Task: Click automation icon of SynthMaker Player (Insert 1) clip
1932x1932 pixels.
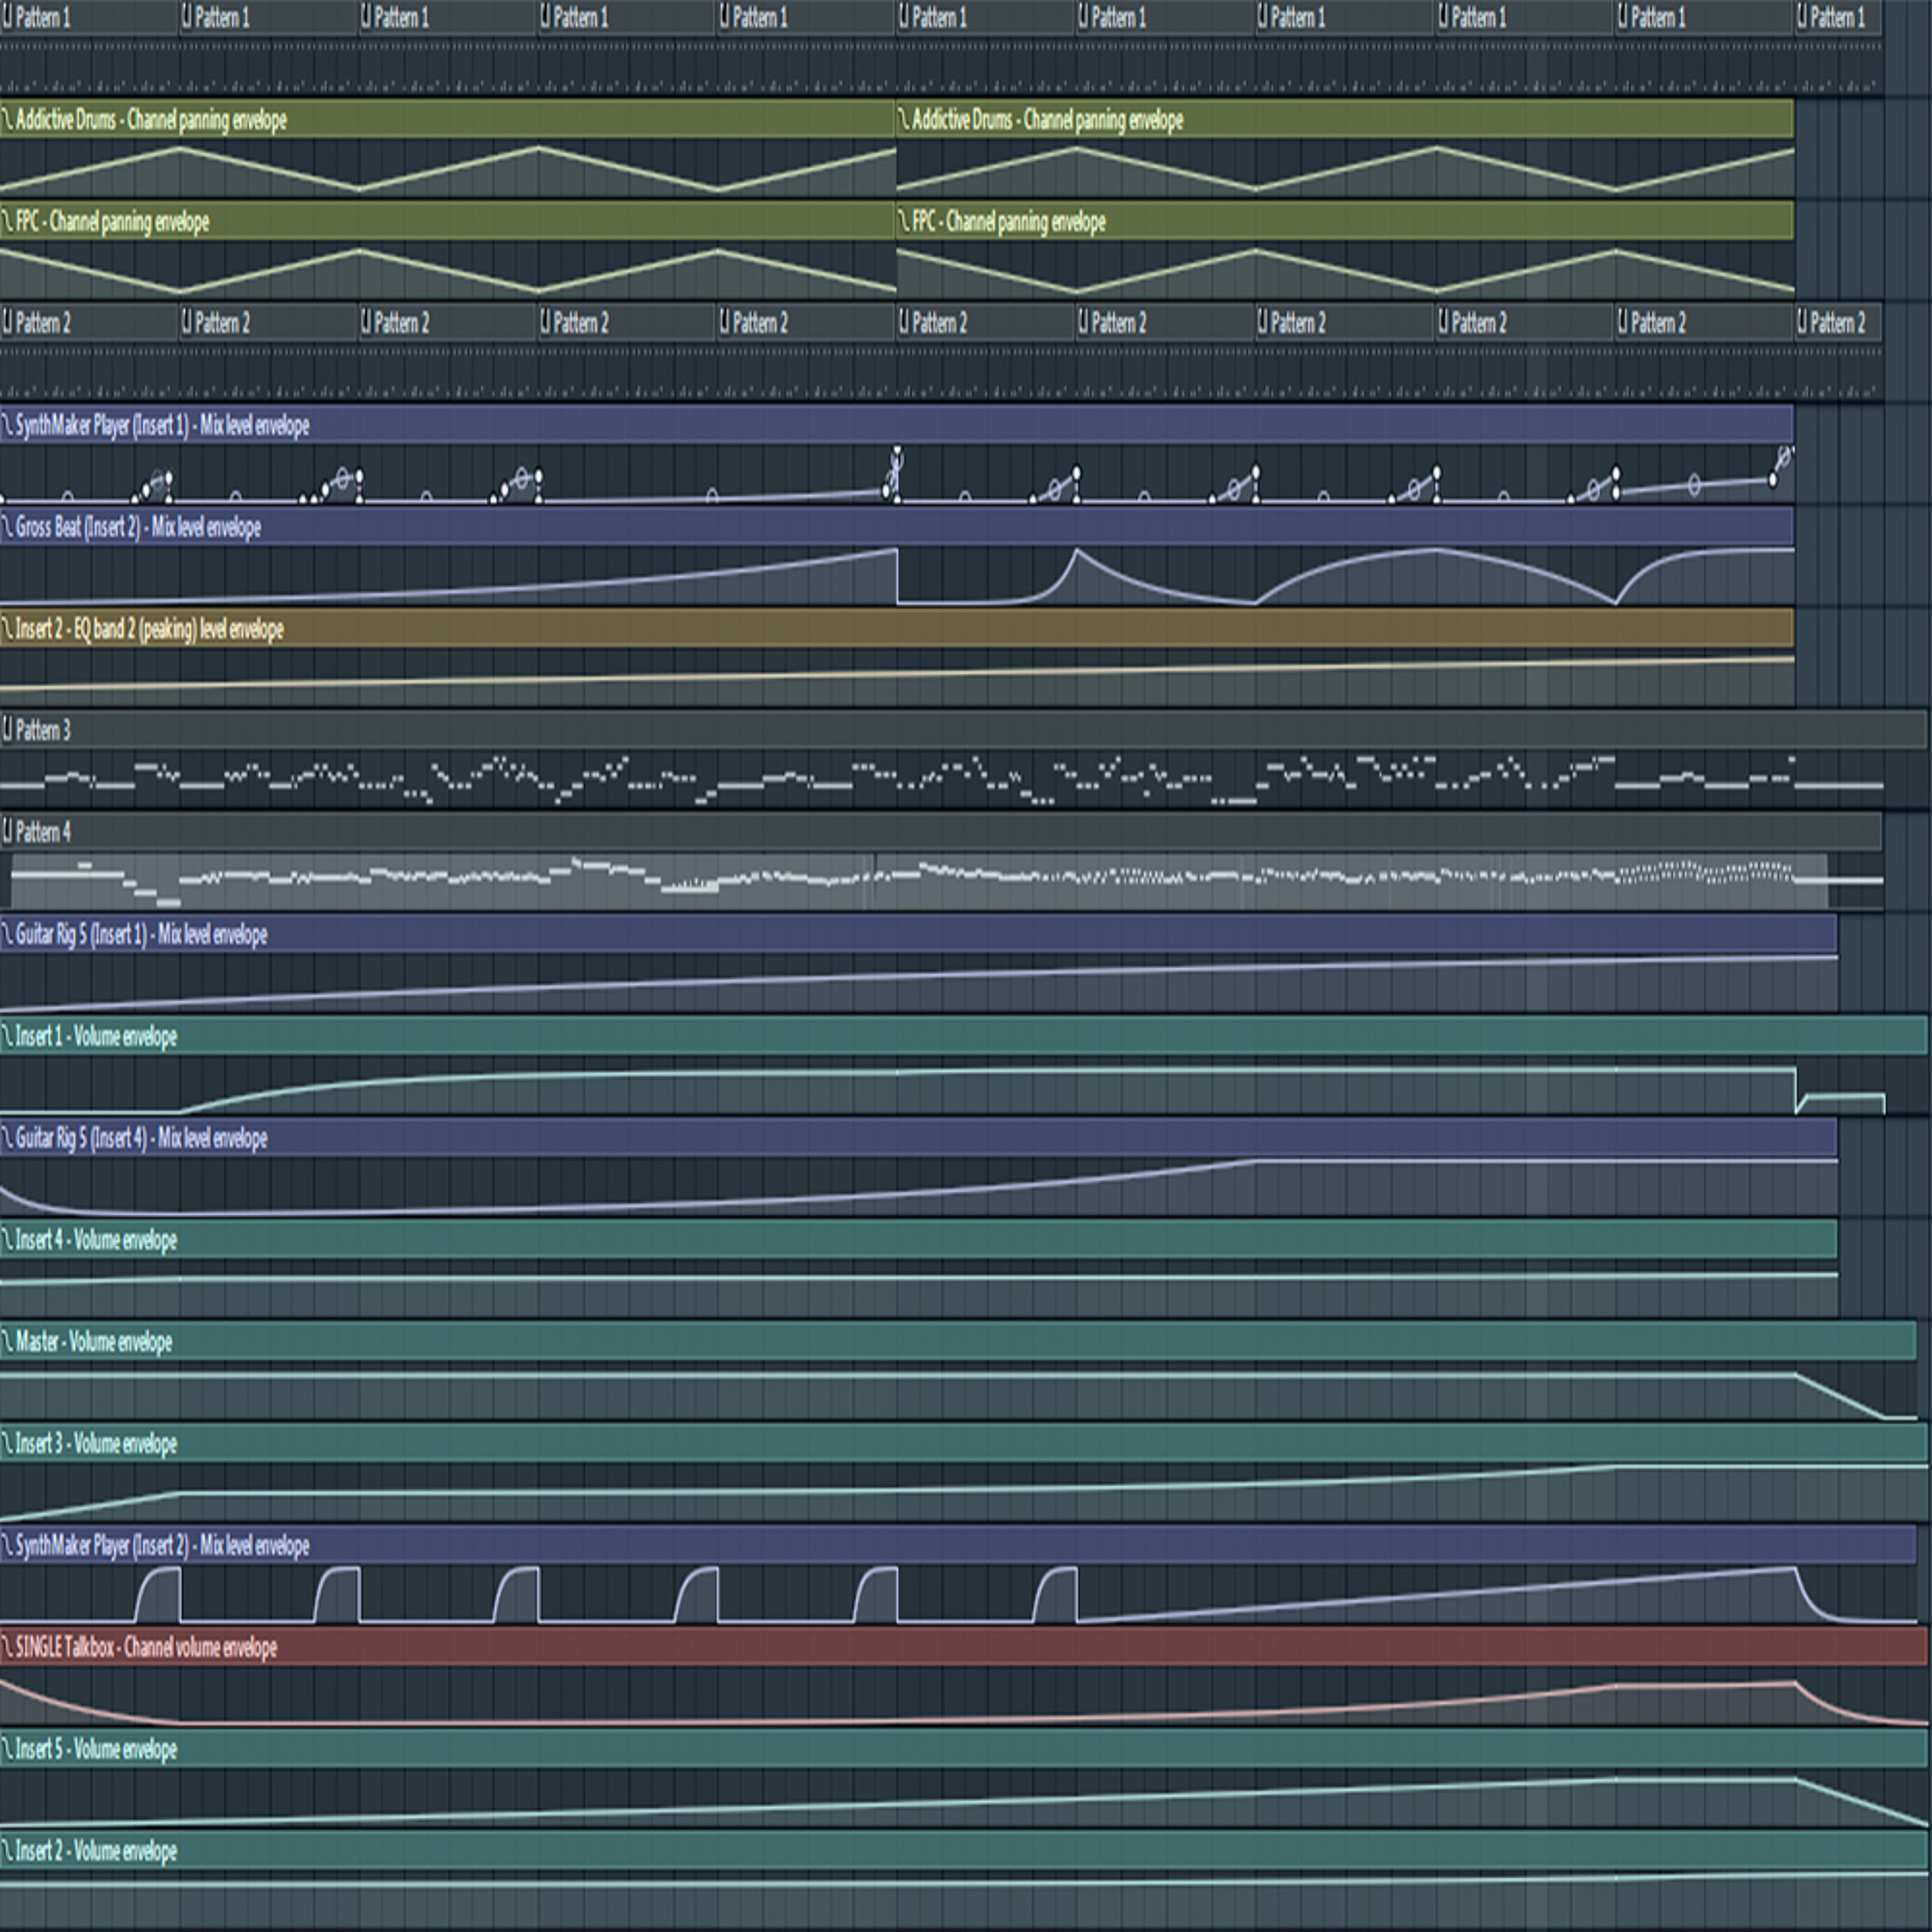Action: [8, 425]
